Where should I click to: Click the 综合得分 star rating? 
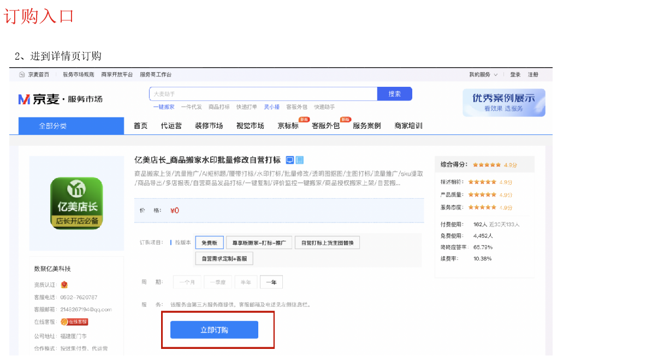point(487,164)
